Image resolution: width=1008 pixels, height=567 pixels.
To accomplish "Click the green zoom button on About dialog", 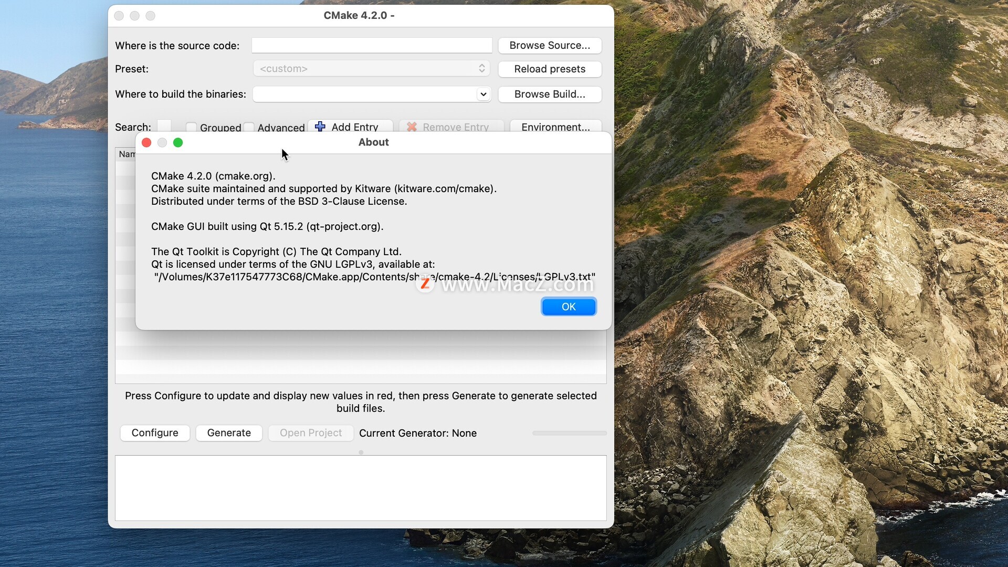I will coord(178,143).
